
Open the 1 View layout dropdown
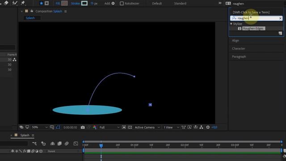[172, 127]
